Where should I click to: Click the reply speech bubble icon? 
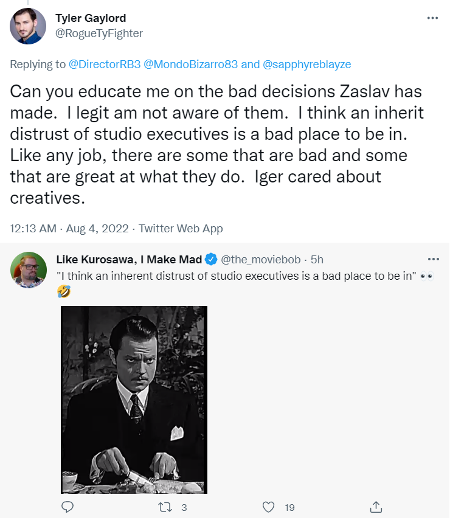(67, 507)
